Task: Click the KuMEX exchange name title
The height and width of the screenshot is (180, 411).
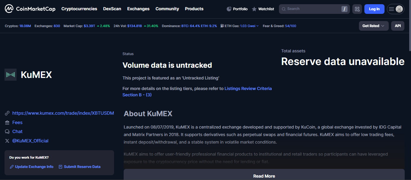Action: click(x=36, y=75)
